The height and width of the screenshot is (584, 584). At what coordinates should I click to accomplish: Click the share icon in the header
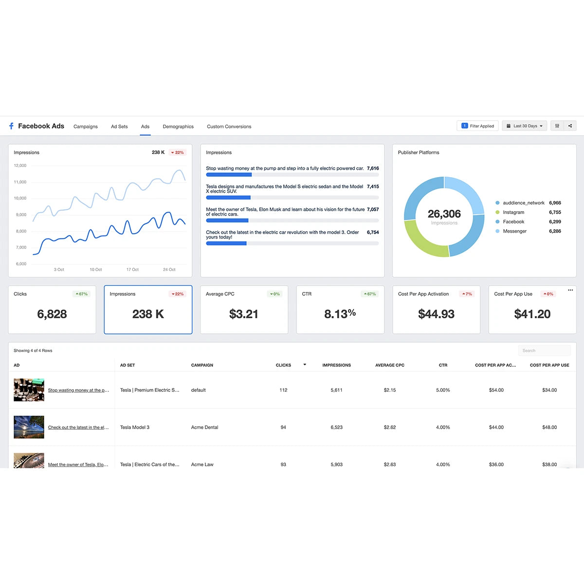[570, 126]
